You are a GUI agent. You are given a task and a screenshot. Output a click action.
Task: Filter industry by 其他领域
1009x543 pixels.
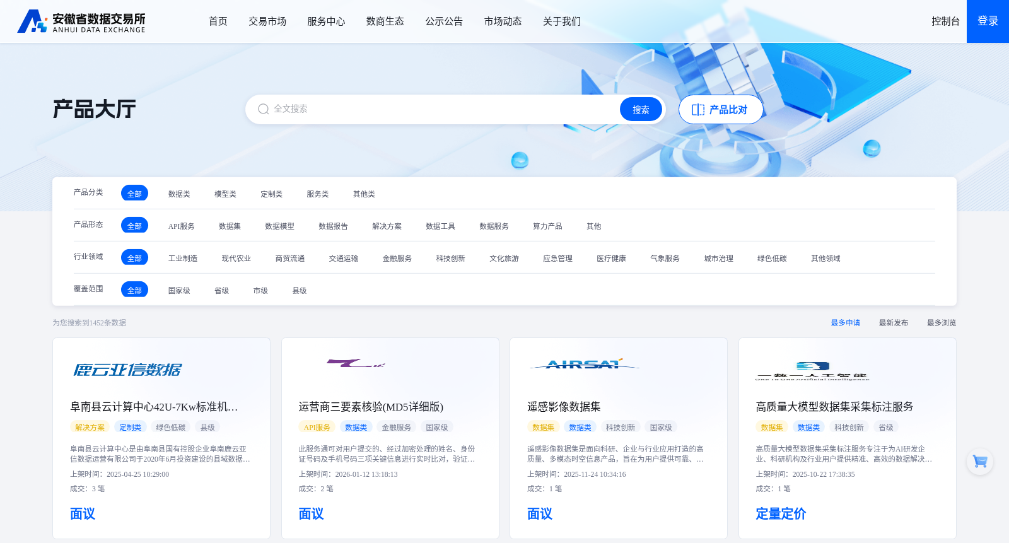tap(826, 258)
